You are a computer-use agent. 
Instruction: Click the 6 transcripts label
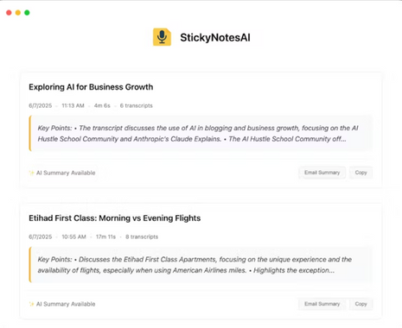pos(137,105)
